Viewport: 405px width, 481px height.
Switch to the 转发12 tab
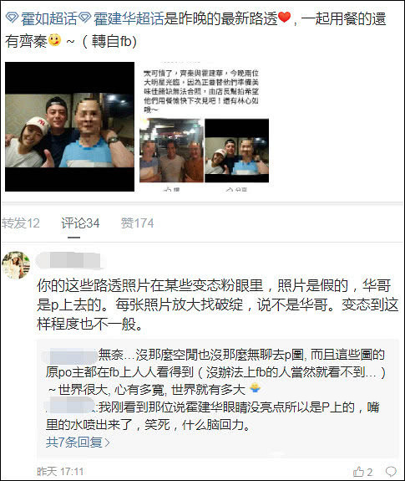point(21,223)
